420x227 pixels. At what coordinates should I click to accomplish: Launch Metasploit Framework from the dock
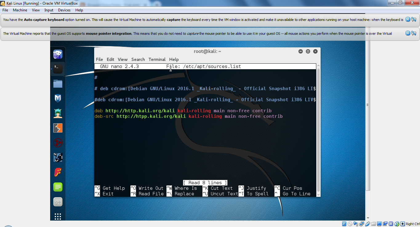click(x=58, y=98)
